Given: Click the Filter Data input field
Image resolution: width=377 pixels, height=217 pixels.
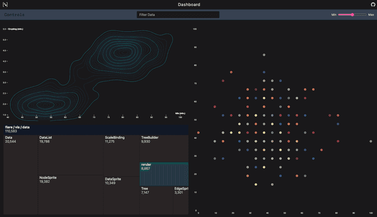Looking at the screenshot, I should (x=178, y=15).
